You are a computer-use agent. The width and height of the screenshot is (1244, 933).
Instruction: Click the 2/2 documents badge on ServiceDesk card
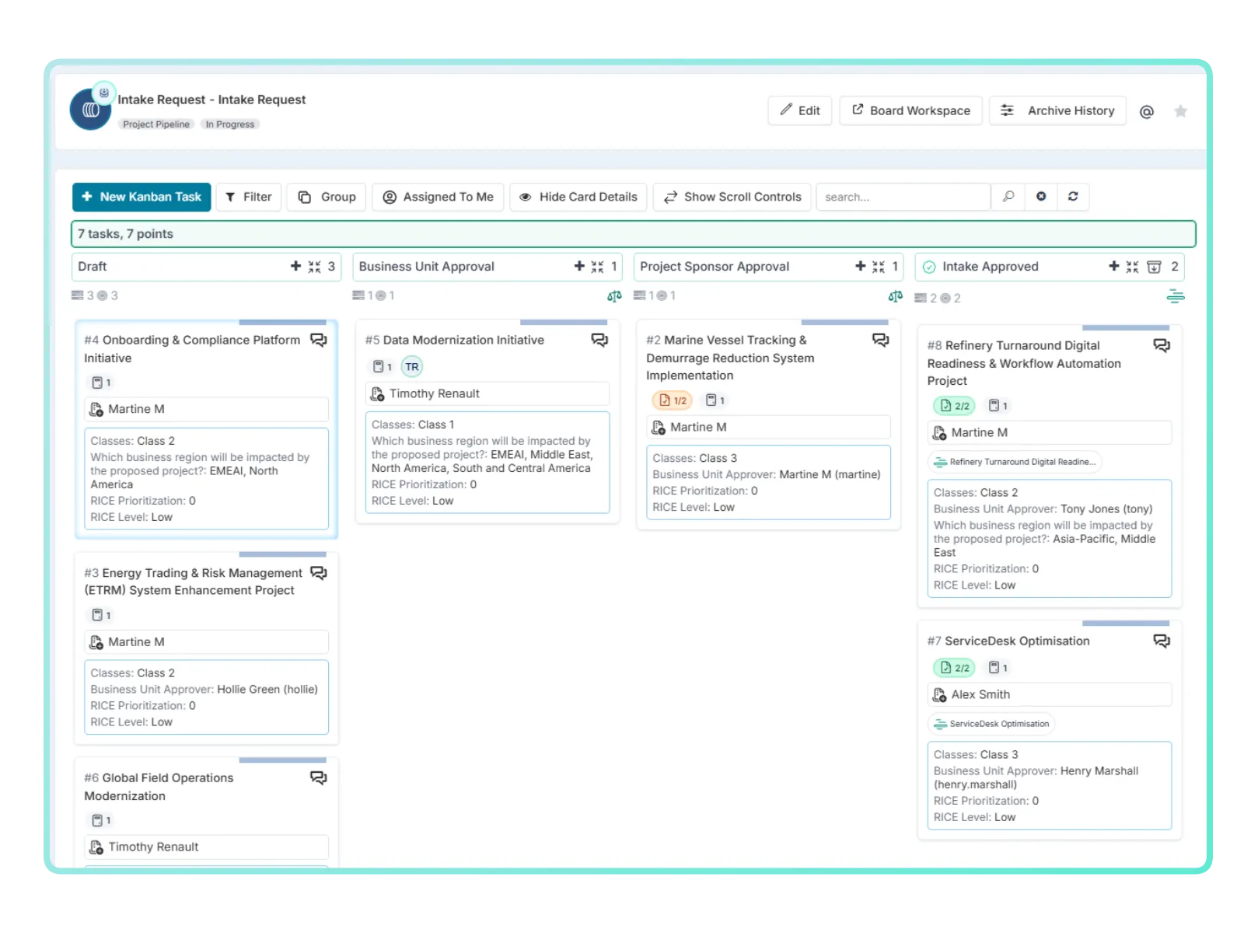[954, 668]
